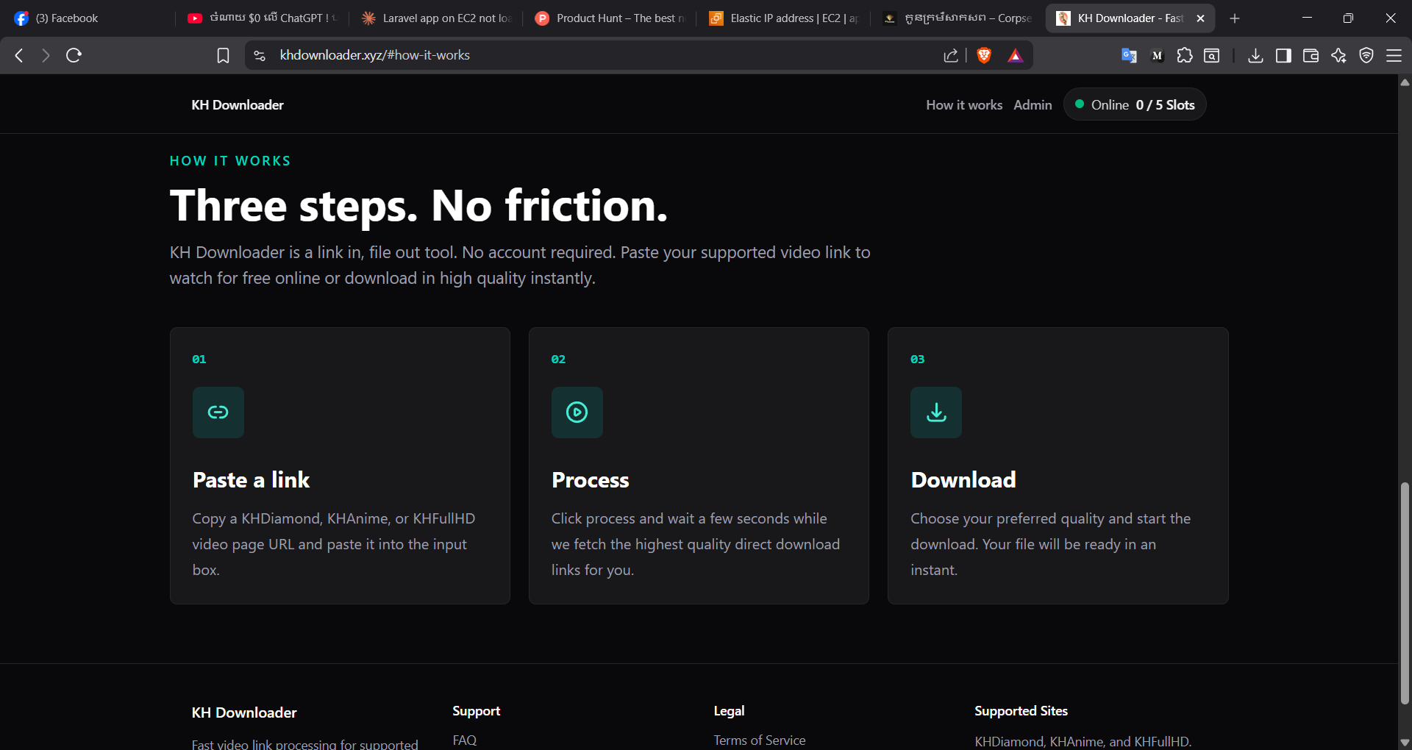The image size is (1412, 750).
Task: Open the Google Translate extension icon
Action: click(x=1129, y=55)
